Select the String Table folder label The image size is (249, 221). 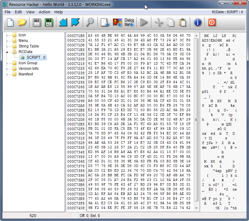pyautogui.click(x=29, y=46)
